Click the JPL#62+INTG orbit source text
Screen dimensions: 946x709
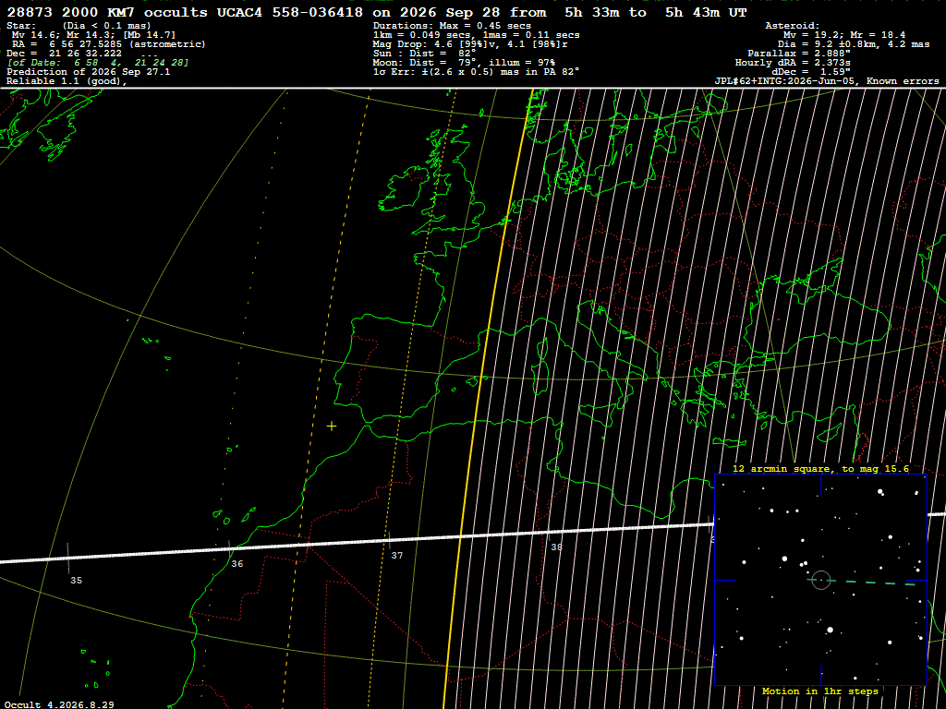(x=827, y=81)
